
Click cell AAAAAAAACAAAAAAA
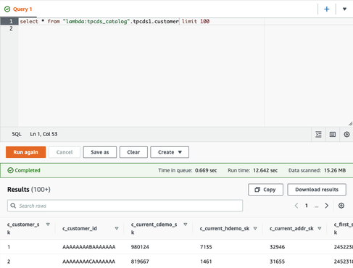coord(89,261)
